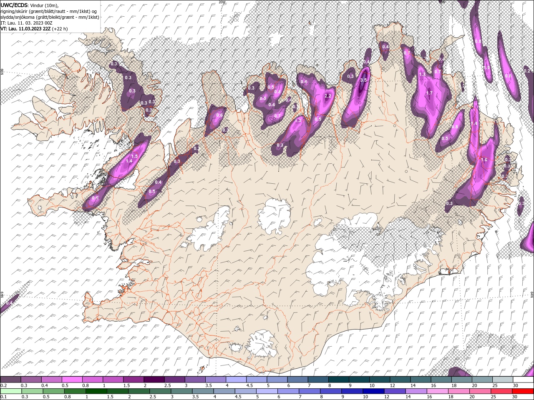Click the '1.6' precipitation value on the map

point(484,160)
